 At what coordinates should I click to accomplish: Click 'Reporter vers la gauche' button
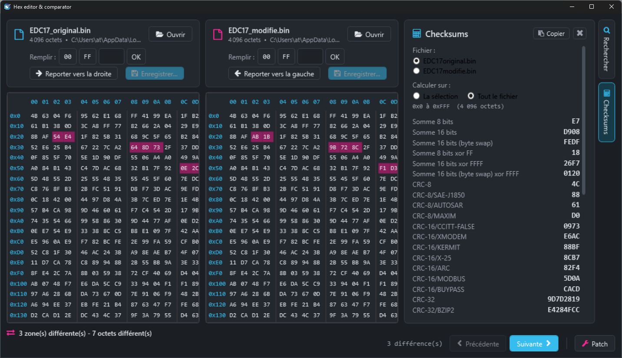pyautogui.click(x=275, y=73)
